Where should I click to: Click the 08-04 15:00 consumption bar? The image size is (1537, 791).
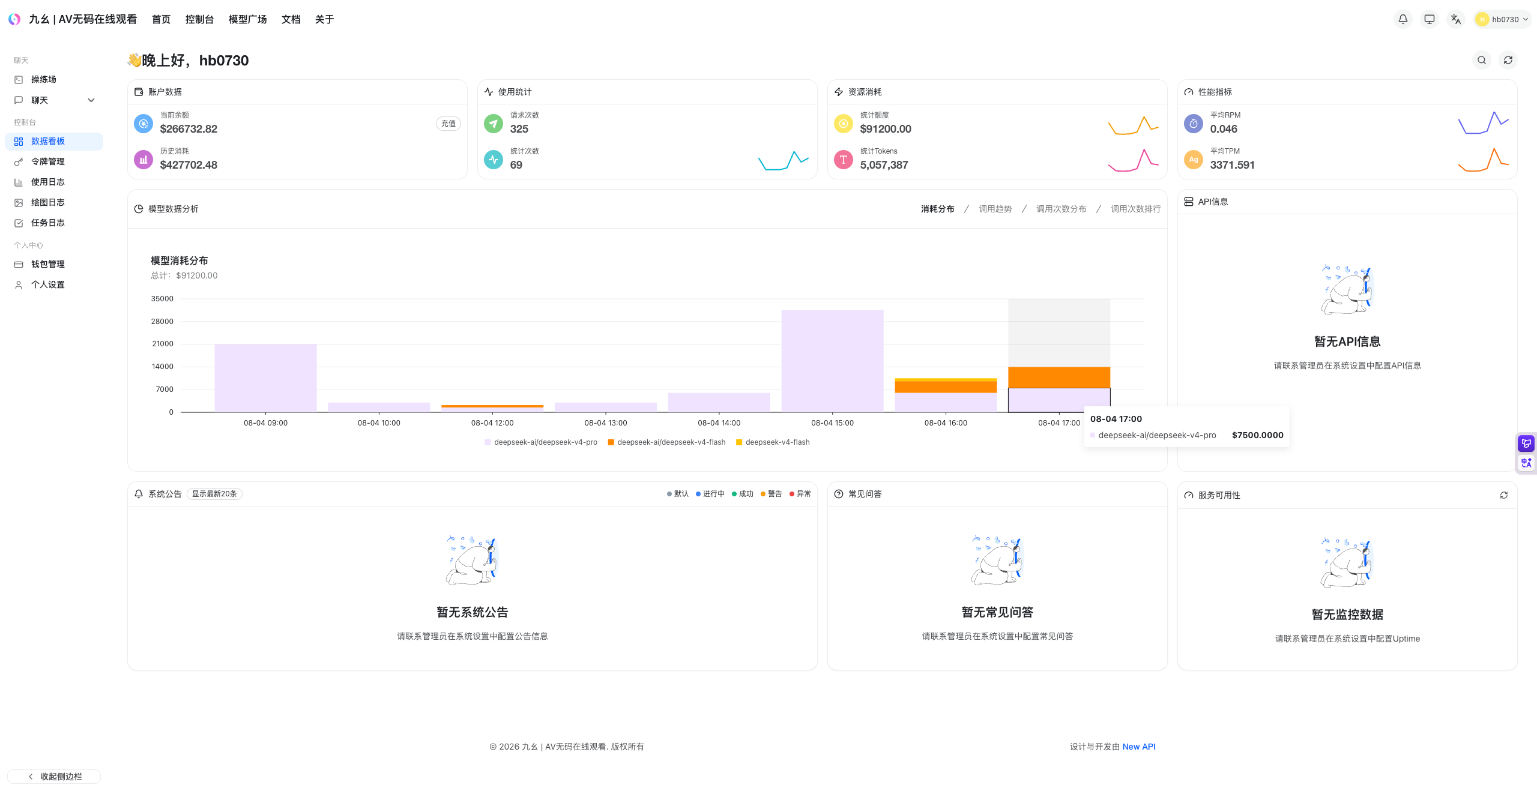click(x=832, y=361)
